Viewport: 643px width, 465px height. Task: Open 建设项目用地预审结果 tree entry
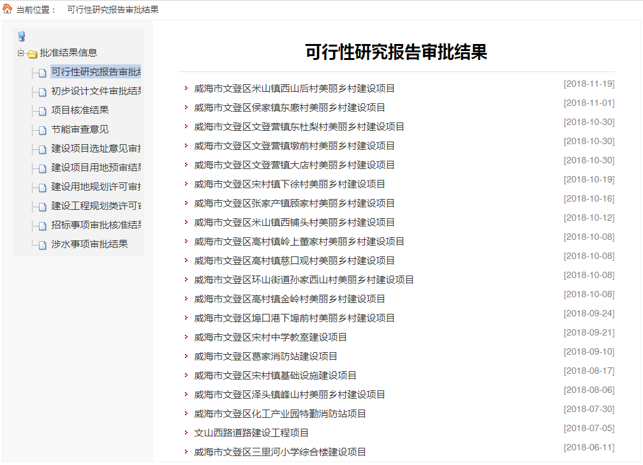96,168
